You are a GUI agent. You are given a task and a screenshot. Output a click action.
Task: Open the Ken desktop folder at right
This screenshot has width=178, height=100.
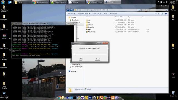pyautogui.click(x=173, y=17)
